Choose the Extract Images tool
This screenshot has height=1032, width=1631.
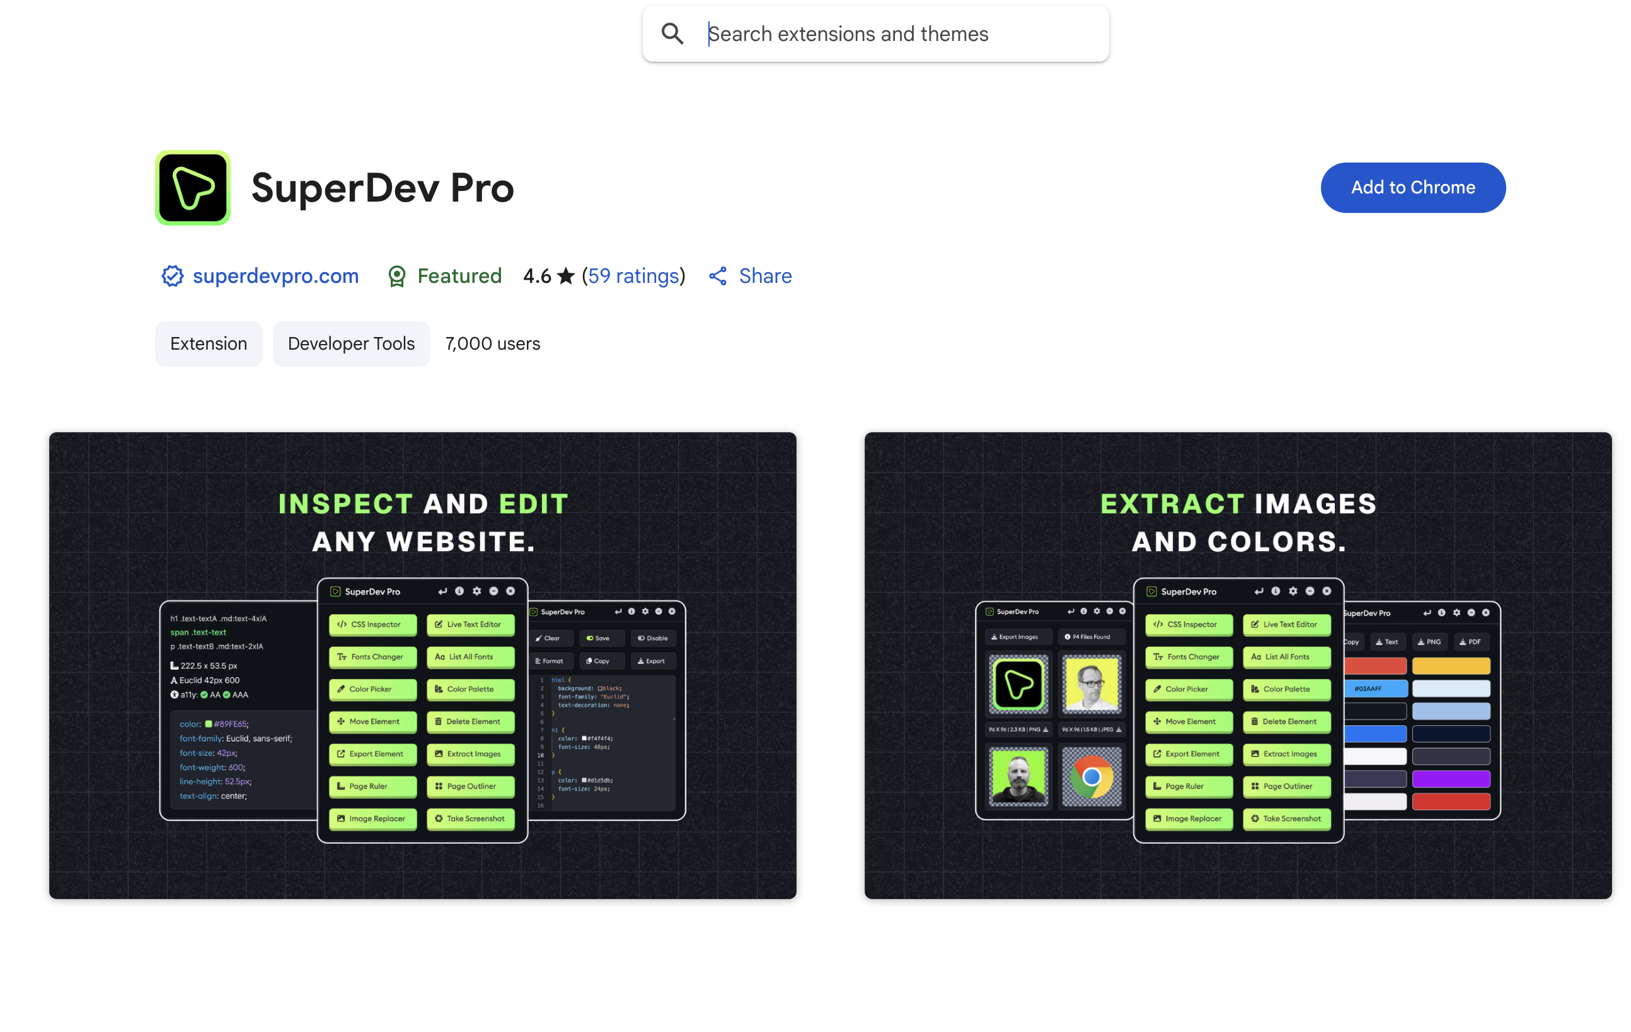click(x=471, y=754)
